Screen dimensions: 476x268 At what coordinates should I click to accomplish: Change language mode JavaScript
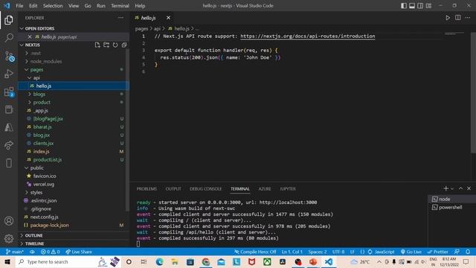[x=384, y=252]
